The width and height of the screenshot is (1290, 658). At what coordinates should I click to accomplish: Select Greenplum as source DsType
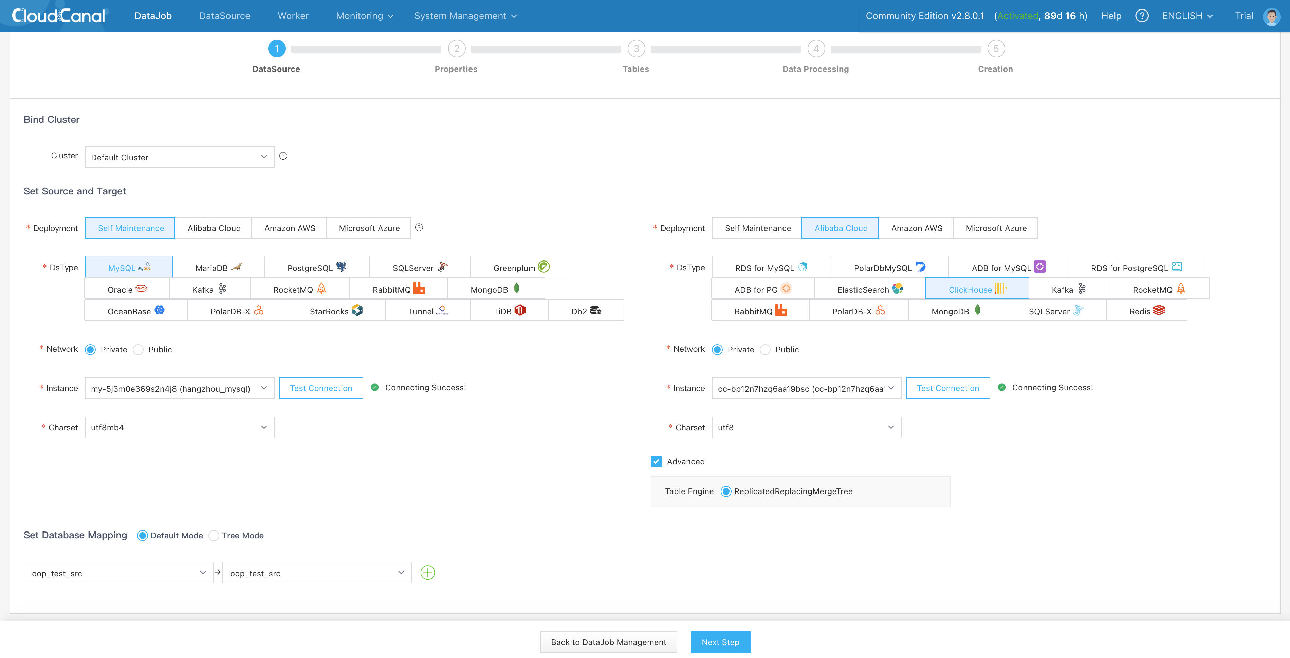coord(521,267)
